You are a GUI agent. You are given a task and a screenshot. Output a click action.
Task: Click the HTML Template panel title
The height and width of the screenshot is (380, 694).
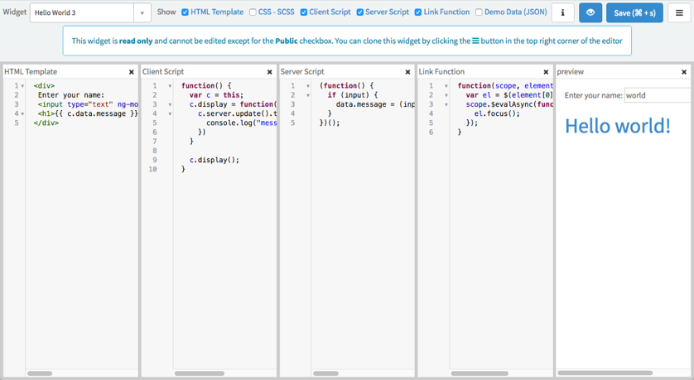point(31,72)
